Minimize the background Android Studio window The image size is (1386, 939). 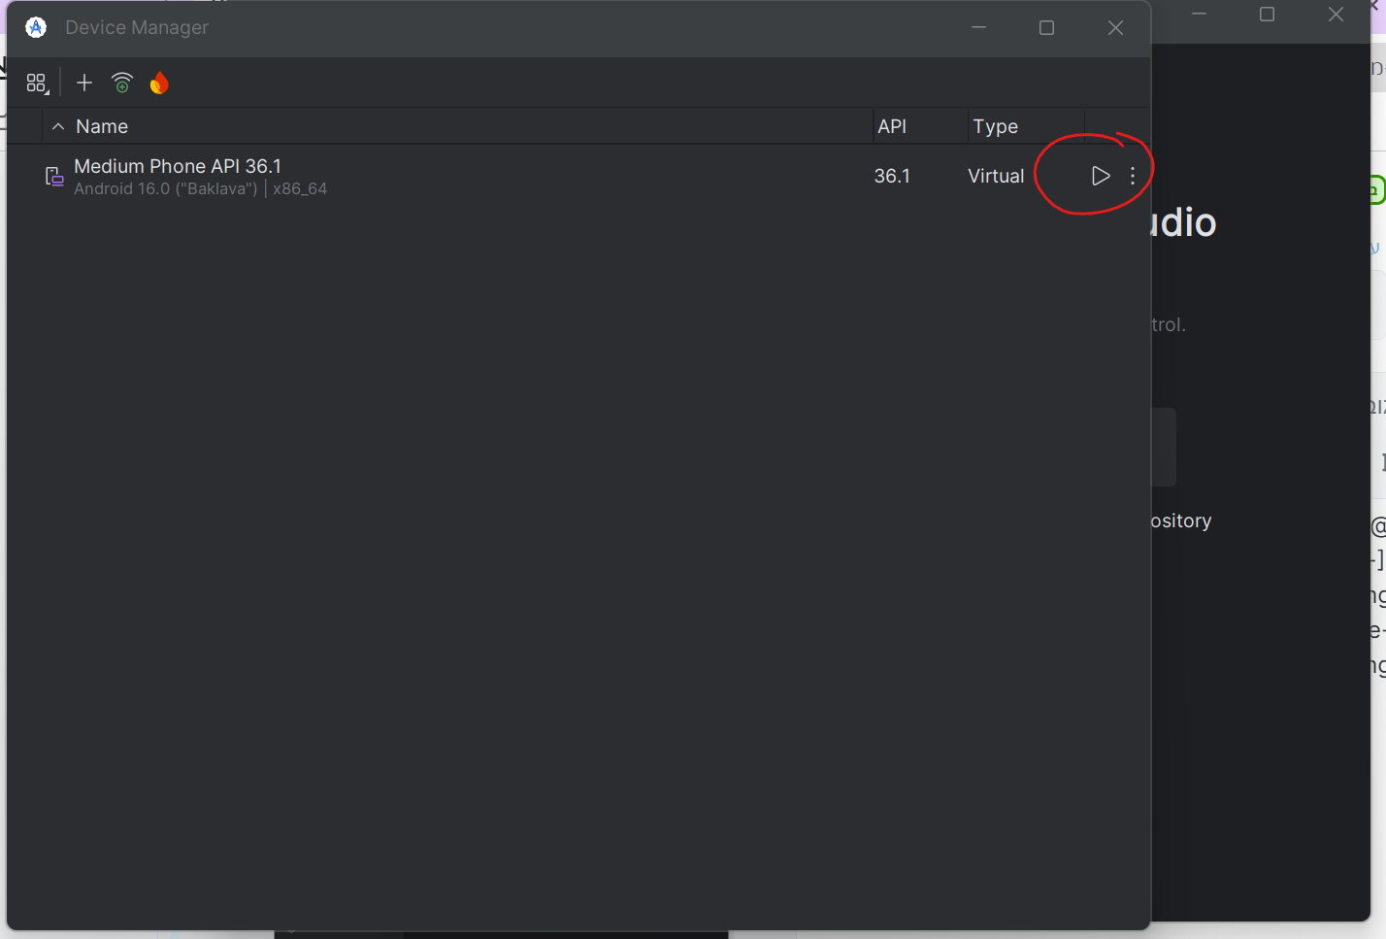[1199, 14]
